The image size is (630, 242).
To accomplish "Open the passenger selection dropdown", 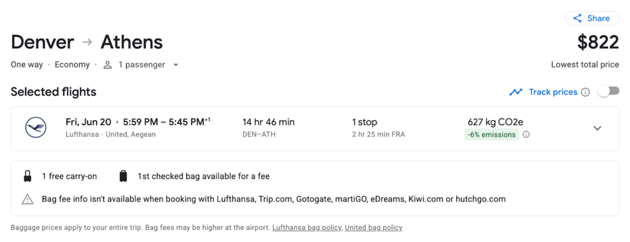I will [175, 65].
